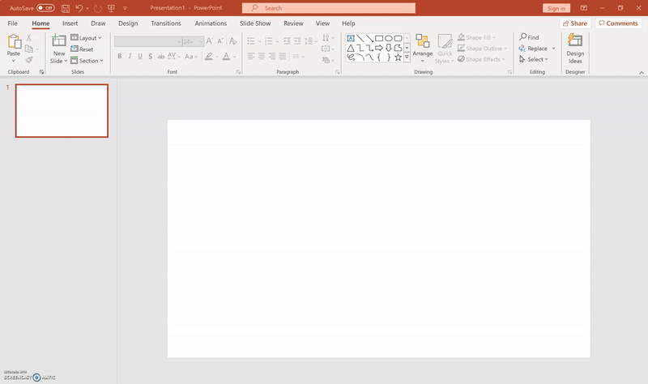
Task: Switch to the Animations tab
Action: [211, 23]
